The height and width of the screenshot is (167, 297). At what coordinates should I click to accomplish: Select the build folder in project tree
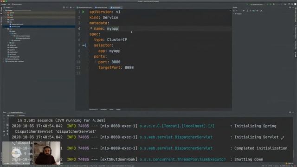10,17
